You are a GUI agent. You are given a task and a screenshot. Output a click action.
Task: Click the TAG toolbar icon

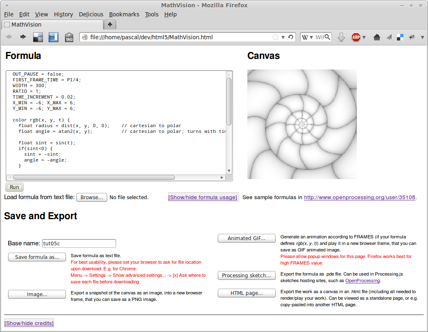click(69, 37)
